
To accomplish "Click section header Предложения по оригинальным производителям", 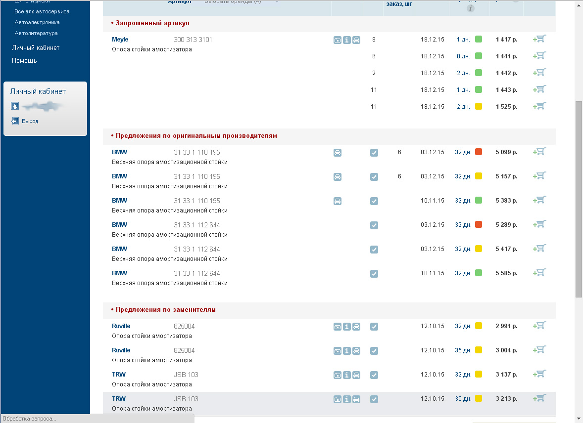I will point(196,136).
